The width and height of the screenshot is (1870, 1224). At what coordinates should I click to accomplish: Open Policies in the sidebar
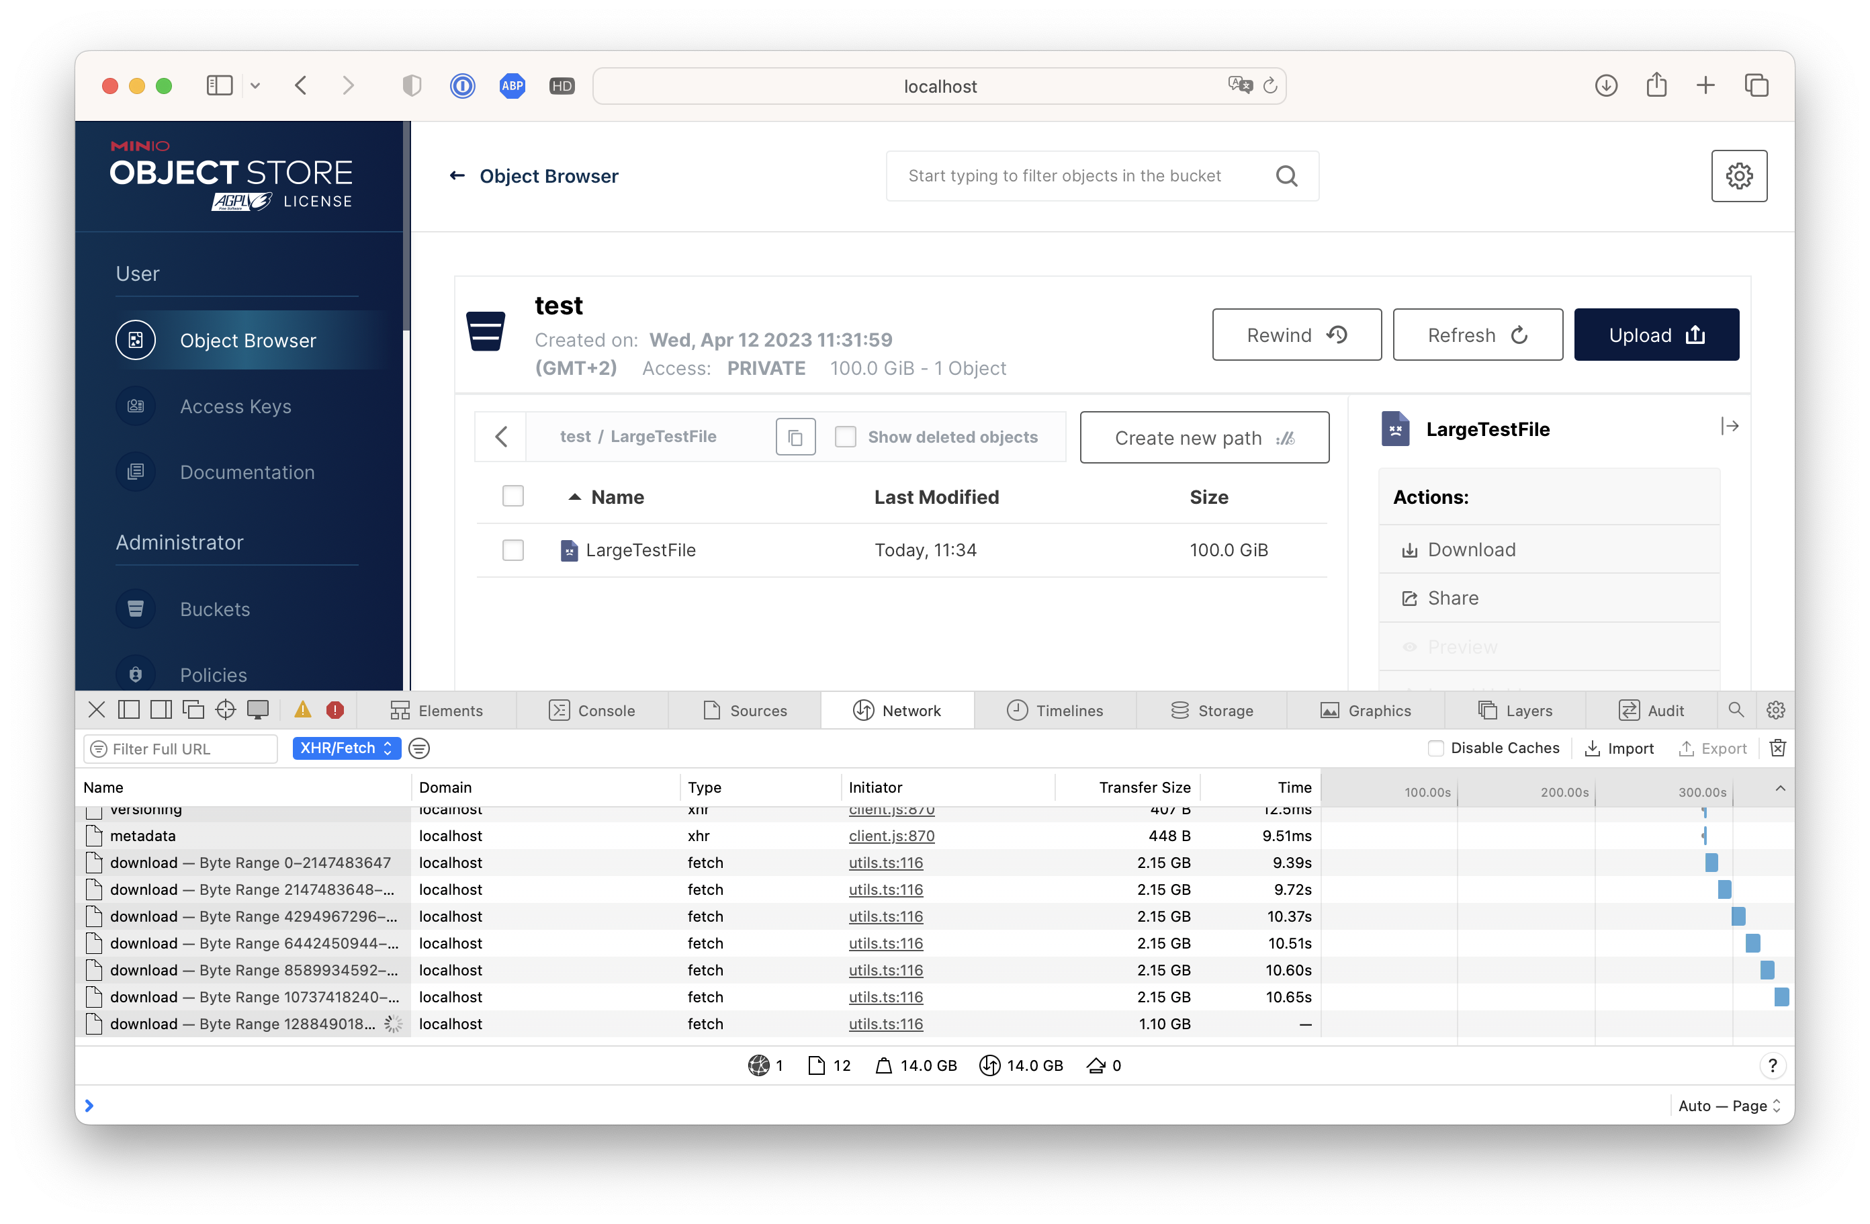tap(213, 675)
